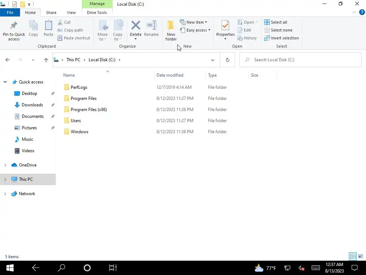Click This PC in address bar
Screen dimensions: 366x275
[x=73, y=60]
